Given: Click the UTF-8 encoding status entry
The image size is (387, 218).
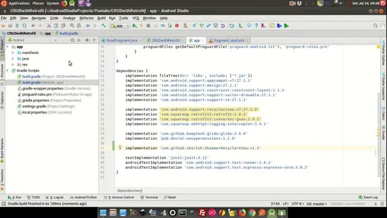Looking at the screenshot, I should coord(298,204).
